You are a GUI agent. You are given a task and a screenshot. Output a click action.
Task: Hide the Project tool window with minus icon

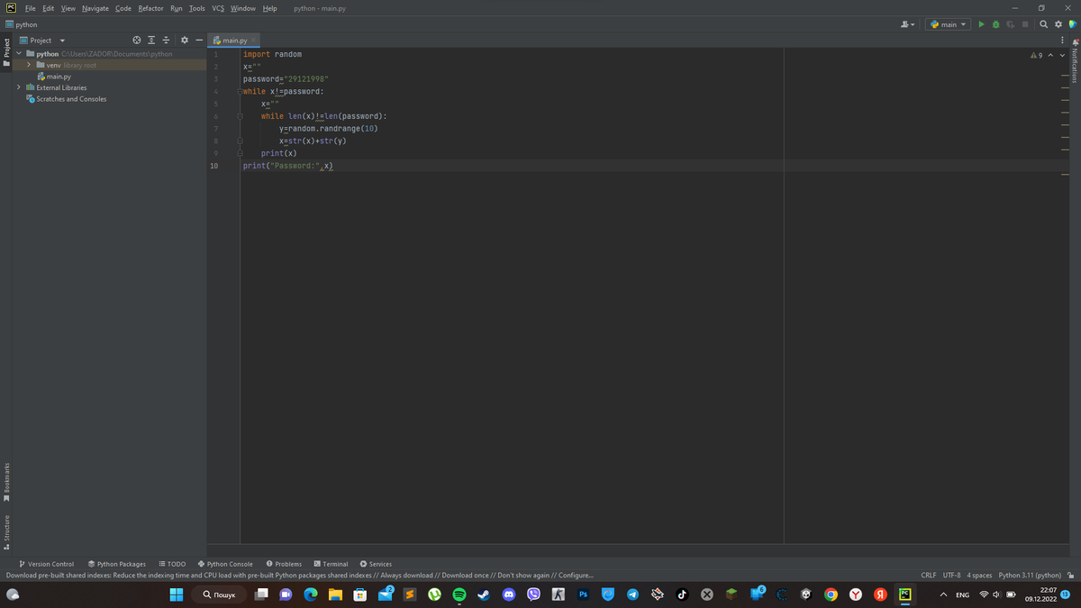coord(199,41)
